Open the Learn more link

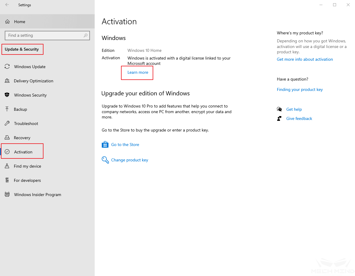point(138,72)
